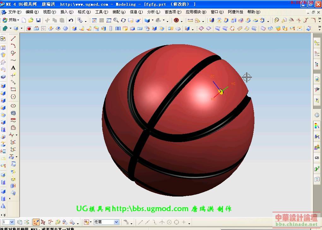Open the 视图(V) menu
Image resolution: width=322 pixels, height=230 pixels.
(x=50, y=12)
